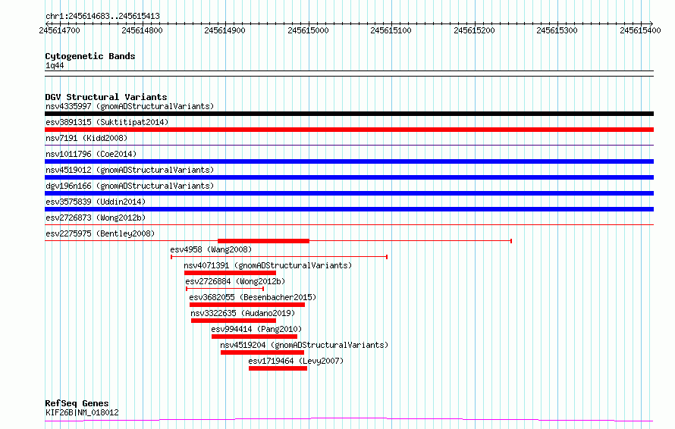The image size is (675, 429).
Task: Select the black nsv4335997 variant bar
Action: (x=349, y=114)
